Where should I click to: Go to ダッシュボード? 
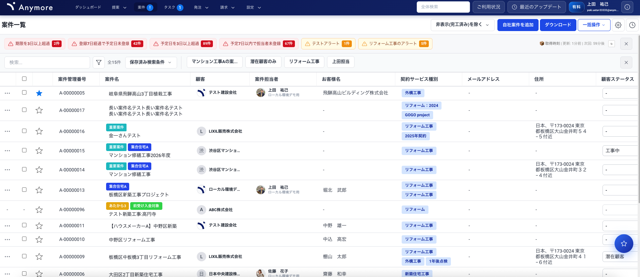tap(88, 7)
